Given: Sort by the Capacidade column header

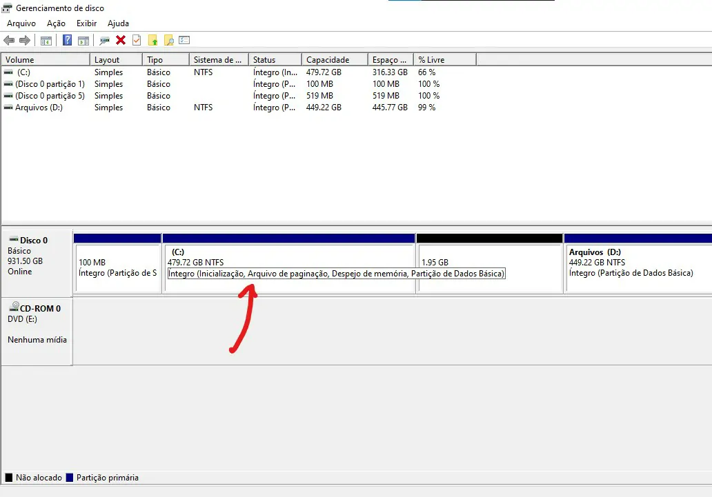Looking at the screenshot, I should tap(335, 59).
